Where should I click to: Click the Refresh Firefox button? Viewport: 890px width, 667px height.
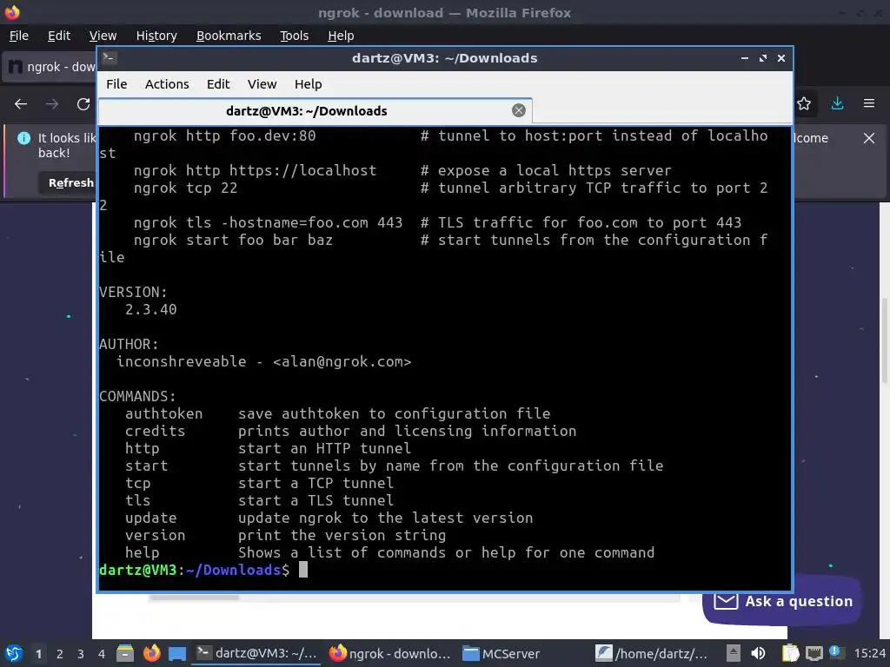67,182
